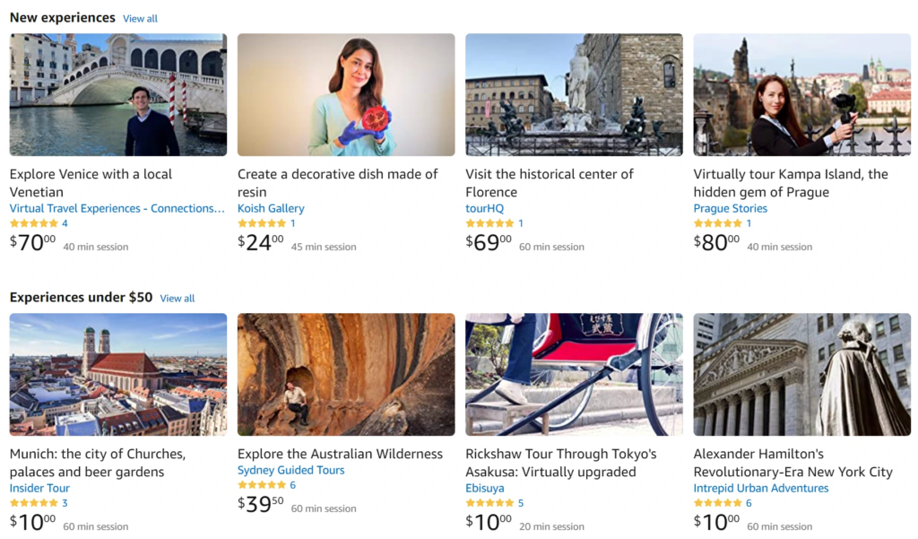Click the star rating for Explore Venice experience
The width and height of the screenshot is (918, 539).
[x=33, y=222]
